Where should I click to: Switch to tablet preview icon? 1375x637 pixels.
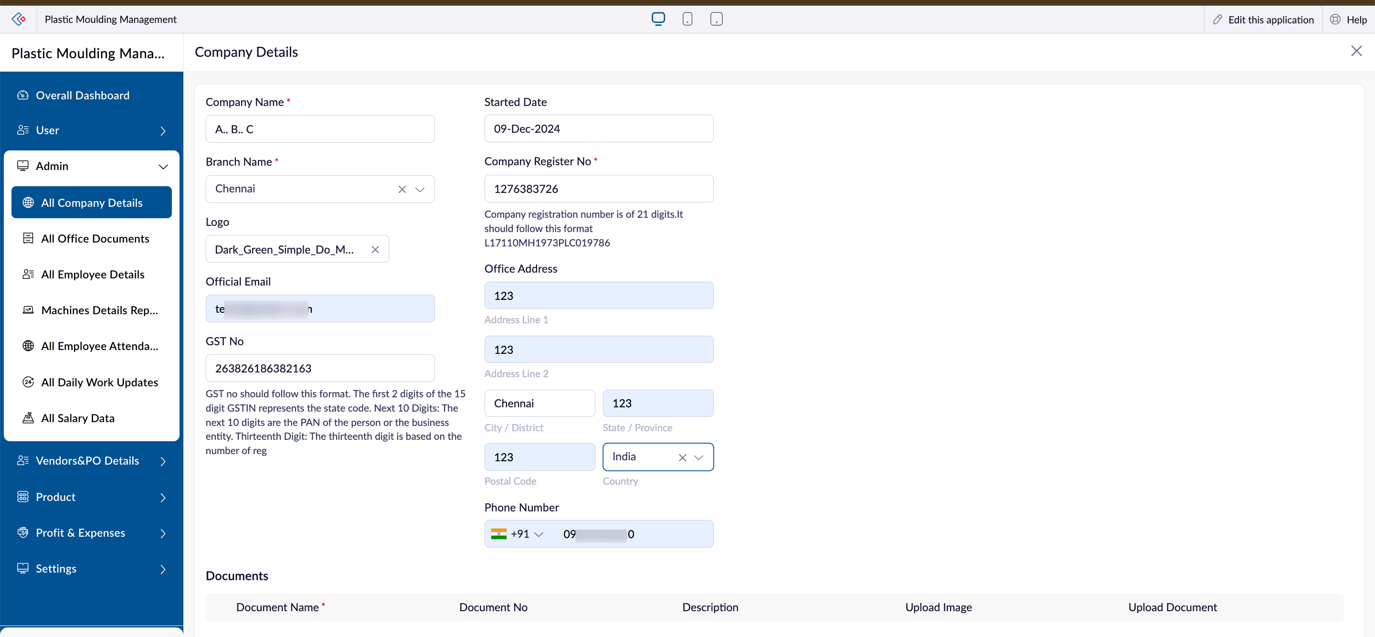(716, 19)
